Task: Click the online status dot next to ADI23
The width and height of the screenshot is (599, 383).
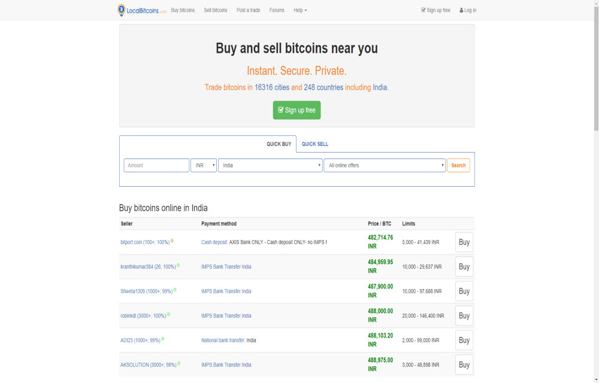Action: click(x=163, y=339)
